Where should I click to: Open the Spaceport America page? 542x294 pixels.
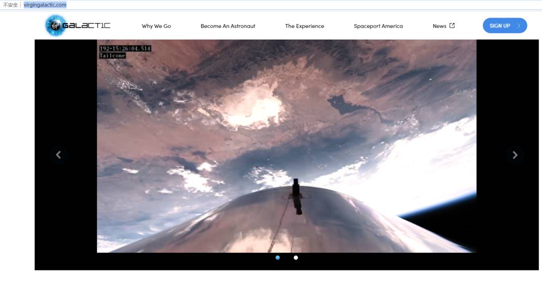[378, 26]
